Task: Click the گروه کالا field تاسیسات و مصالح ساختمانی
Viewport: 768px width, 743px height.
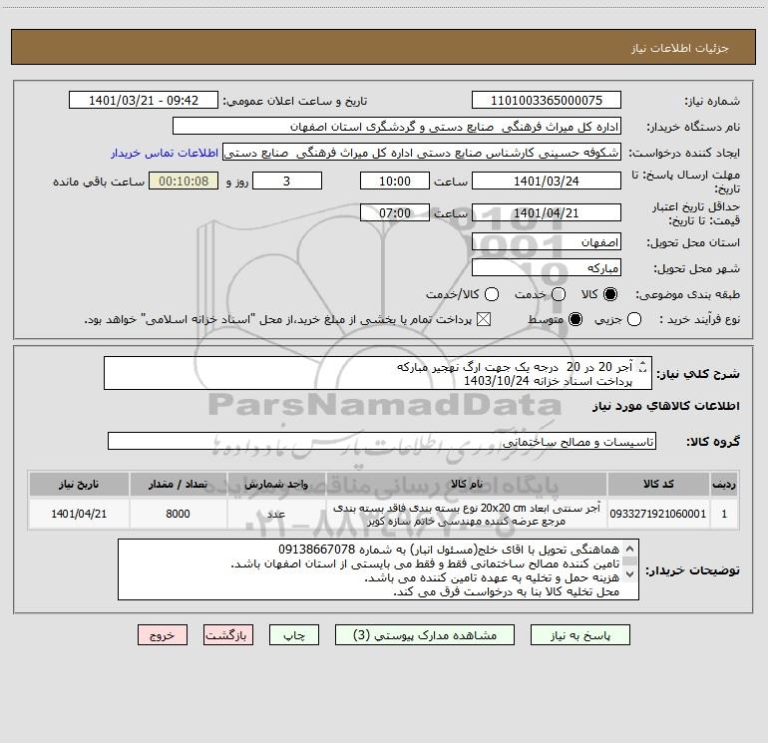Action: point(382,441)
